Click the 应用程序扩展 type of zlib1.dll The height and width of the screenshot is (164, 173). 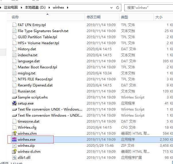coord(131,158)
